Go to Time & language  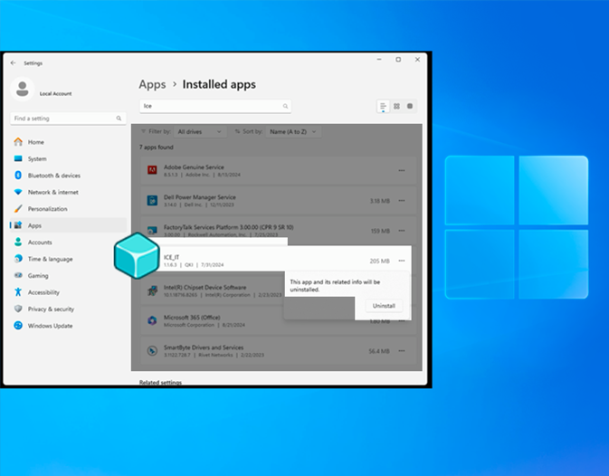click(68, 259)
